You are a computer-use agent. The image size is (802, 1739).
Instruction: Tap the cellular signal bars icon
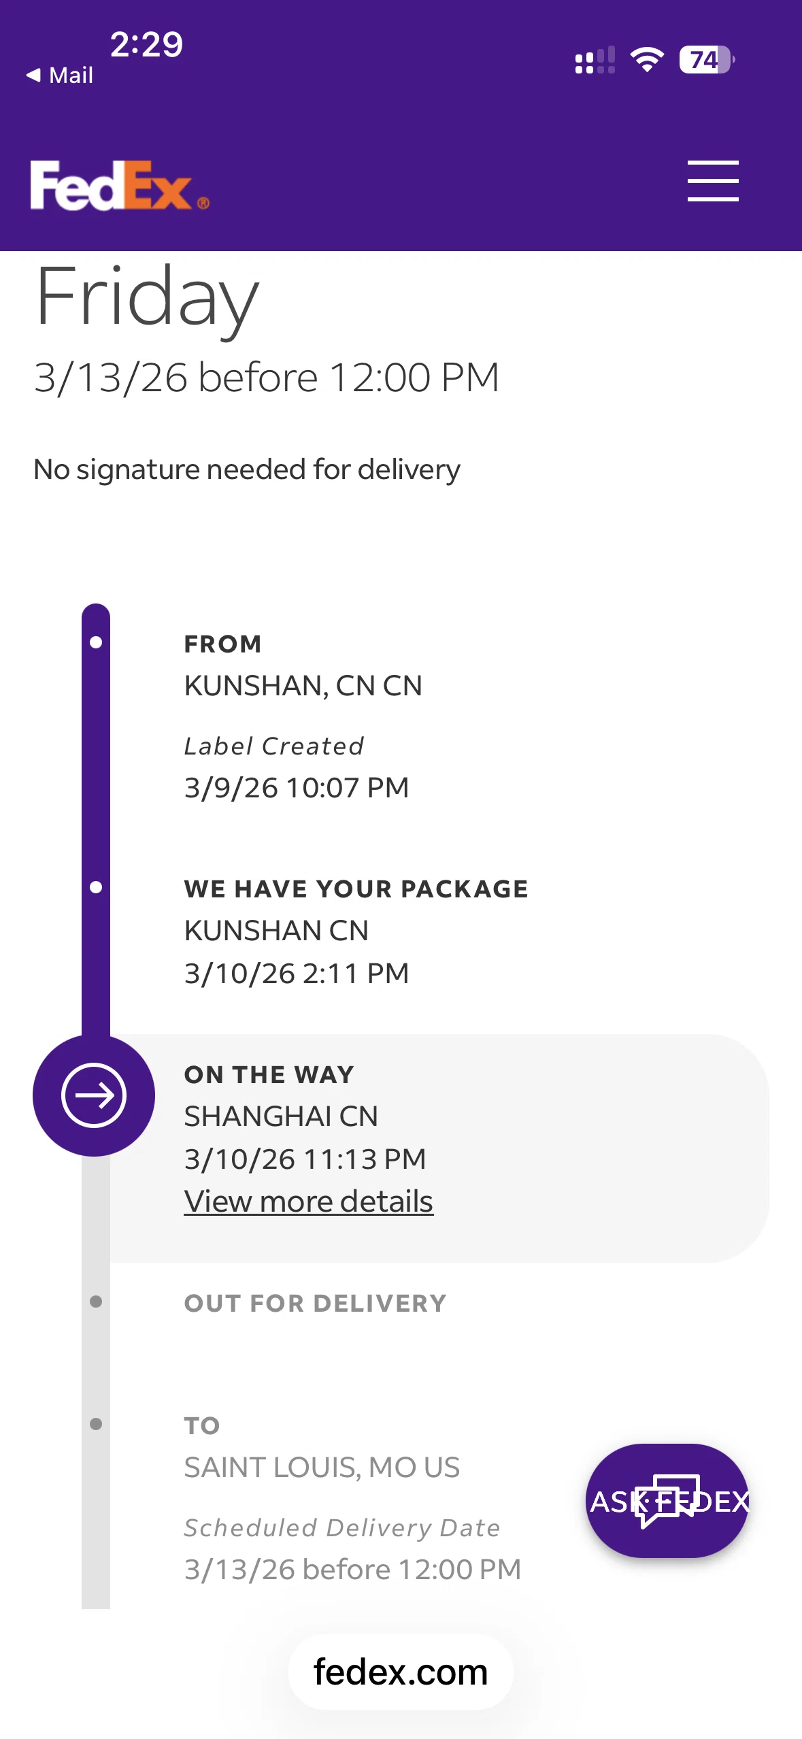point(595,60)
